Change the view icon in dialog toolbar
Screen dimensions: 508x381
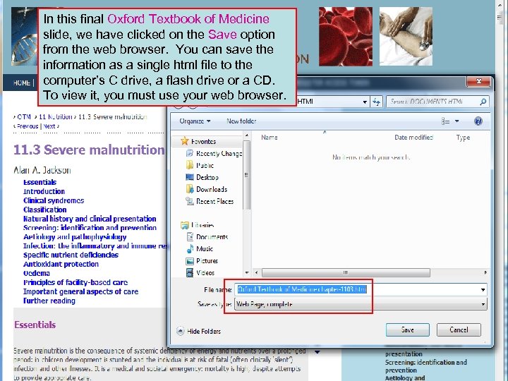click(x=445, y=121)
